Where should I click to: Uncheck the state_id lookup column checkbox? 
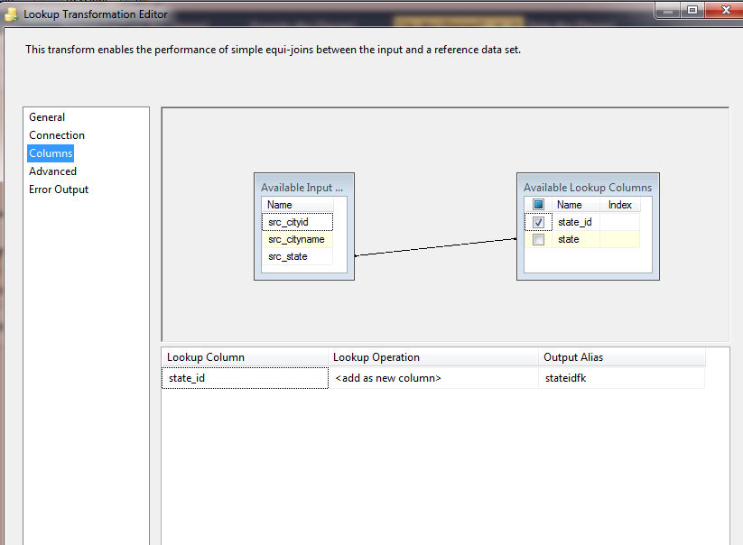pyautogui.click(x=538, y=222)
